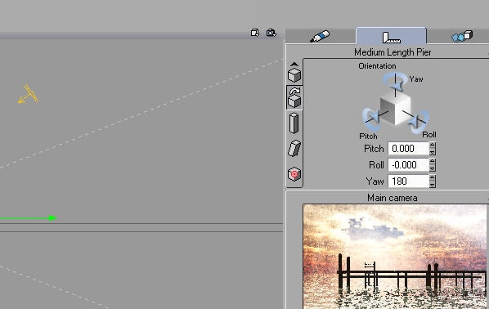The width and height of the screenshot is (489, 309).
Task: Click the Orientation heading label
Action: click(377, 66)
